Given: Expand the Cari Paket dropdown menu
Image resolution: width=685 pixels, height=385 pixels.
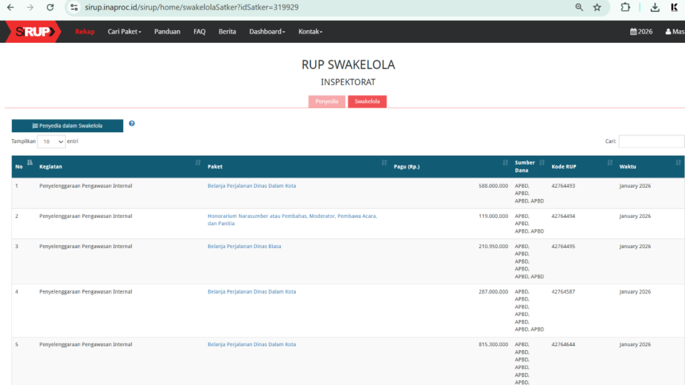Looking at the screenshot, I should tap(124, 31).
